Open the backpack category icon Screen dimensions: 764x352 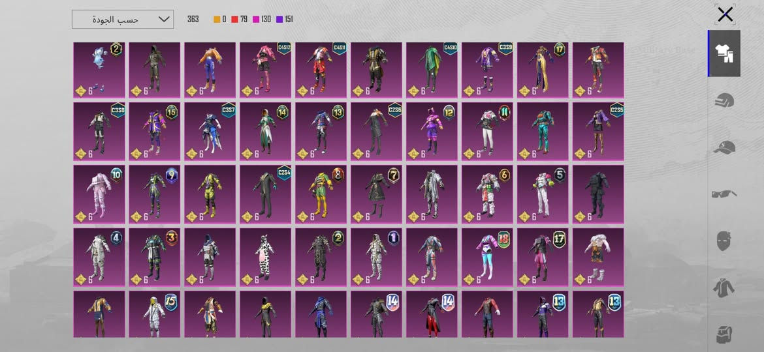724,334
